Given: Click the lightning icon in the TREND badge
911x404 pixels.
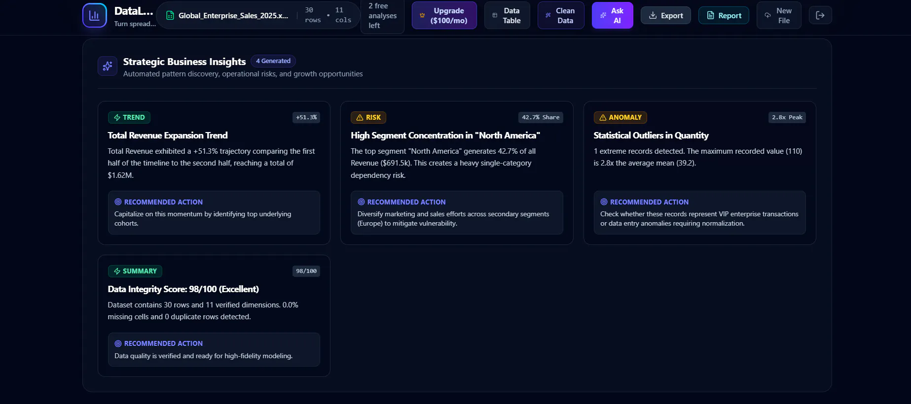Looking at the screenshot, I should 117,117.
